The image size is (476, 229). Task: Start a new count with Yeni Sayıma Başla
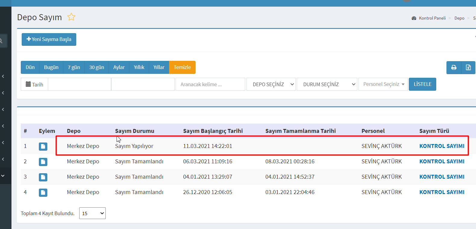(49, 39)
